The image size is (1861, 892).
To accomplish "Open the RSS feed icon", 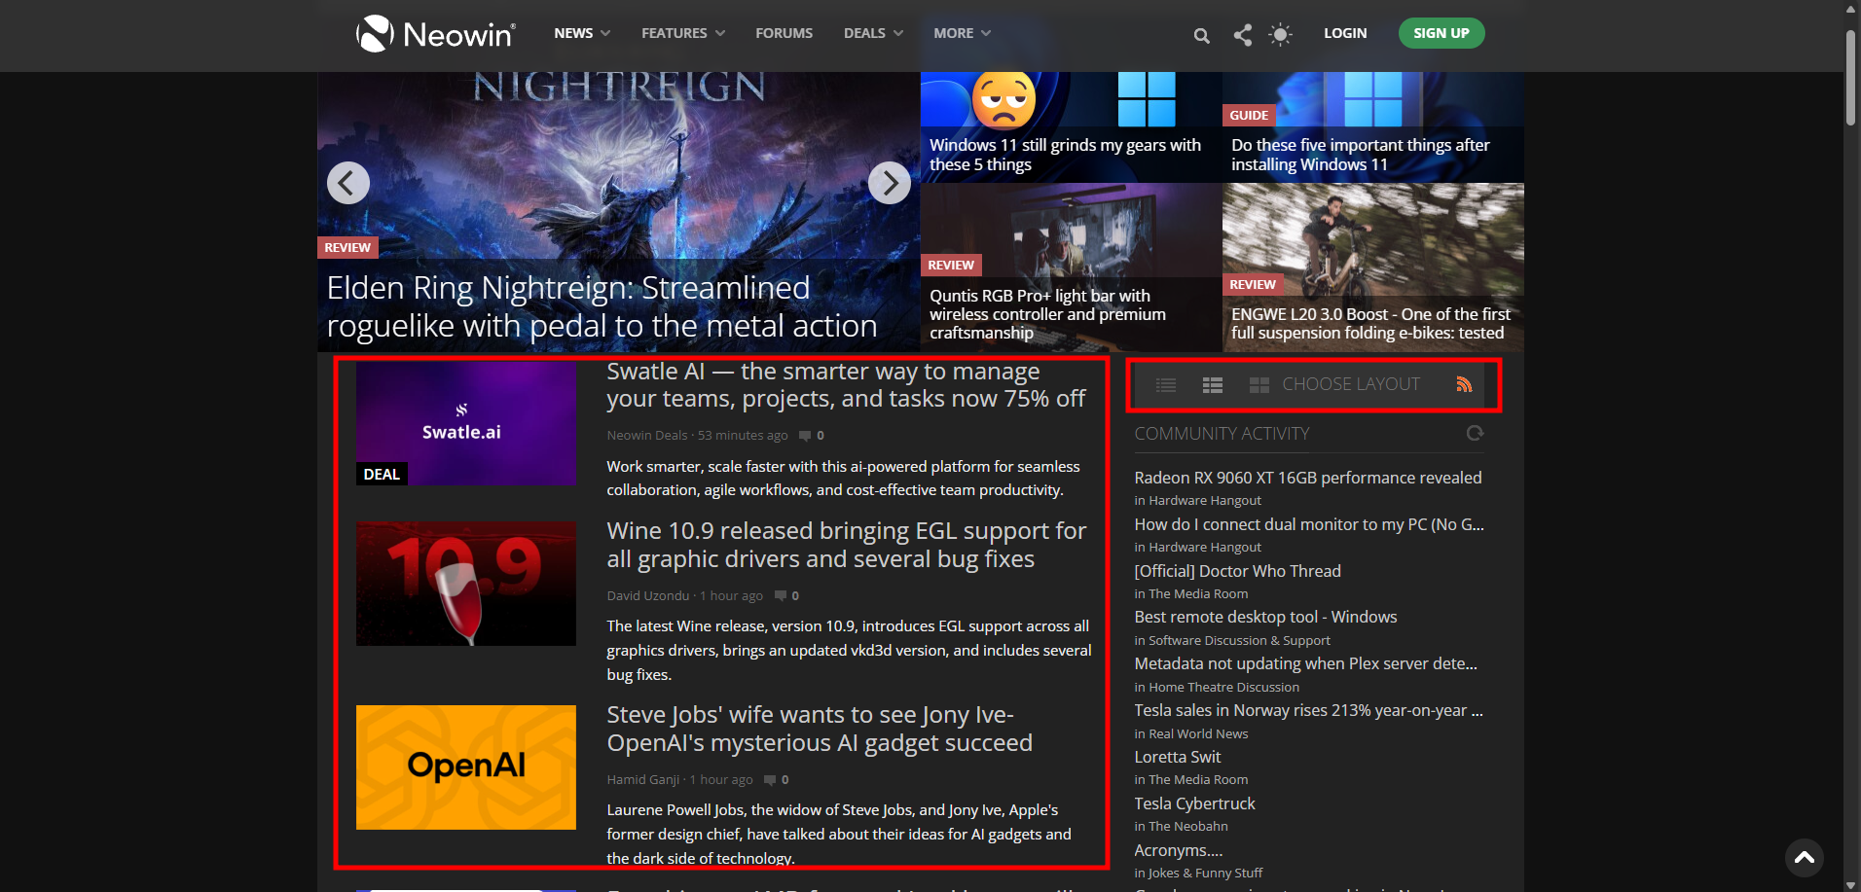I will (1464, 384).
